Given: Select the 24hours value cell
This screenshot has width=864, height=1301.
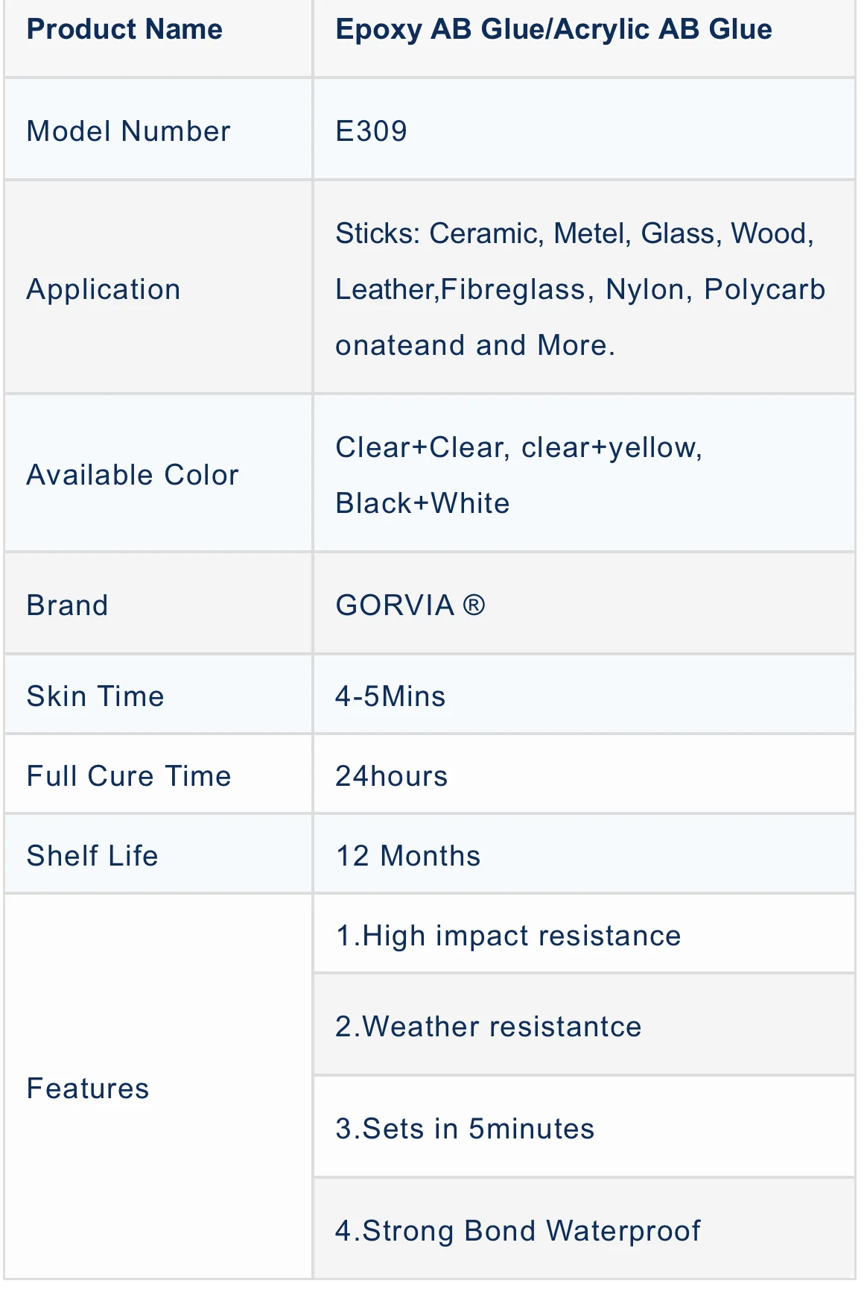Looking at the screenshot, I should (x=392, y=776).
